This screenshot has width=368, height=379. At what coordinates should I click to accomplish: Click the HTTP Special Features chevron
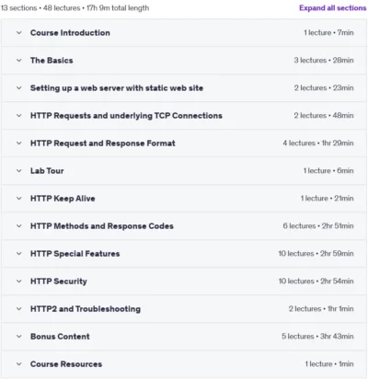19,253
